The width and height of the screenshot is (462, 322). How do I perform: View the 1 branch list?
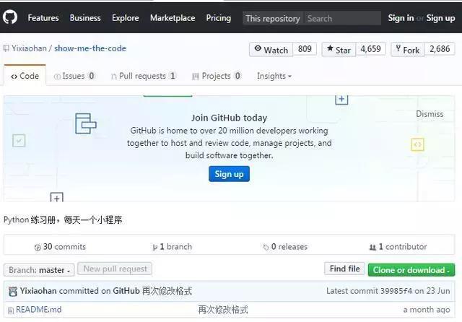click(172, 247)
